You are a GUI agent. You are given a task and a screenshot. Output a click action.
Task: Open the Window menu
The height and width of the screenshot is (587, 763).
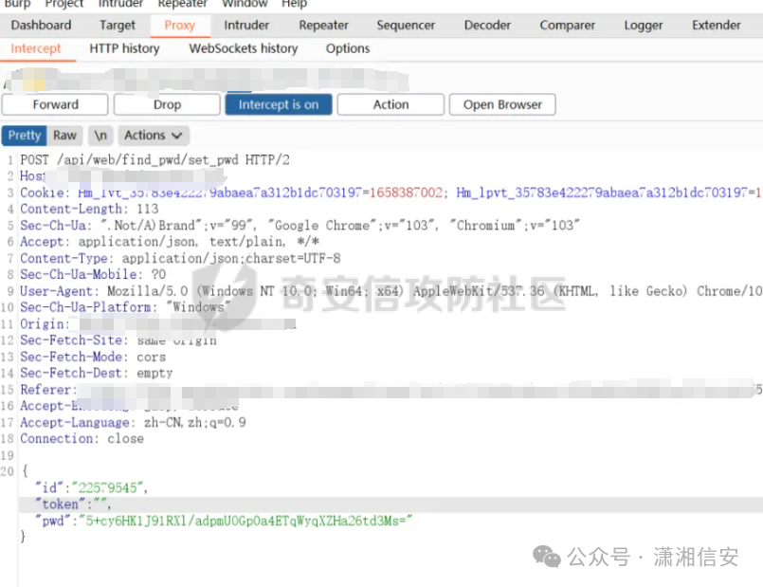(x=245, y=4)
